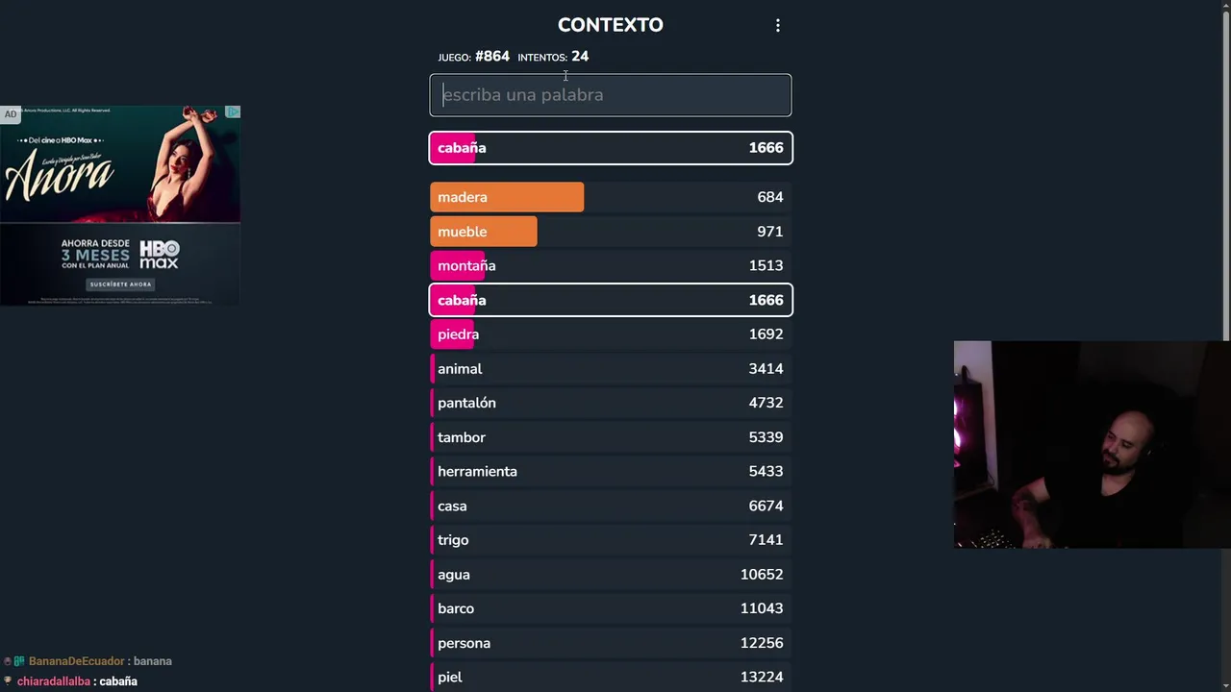Open the chiaradallalba chat username
This screenshot has width=1231, height=692.
click(54, 681)
